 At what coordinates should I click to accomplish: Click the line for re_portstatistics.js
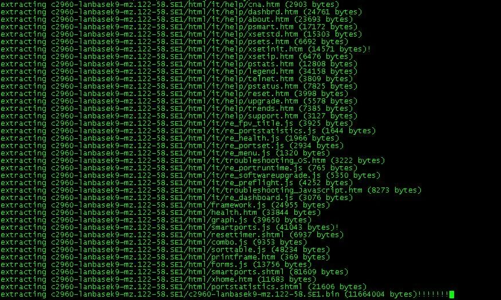(188, 131)
